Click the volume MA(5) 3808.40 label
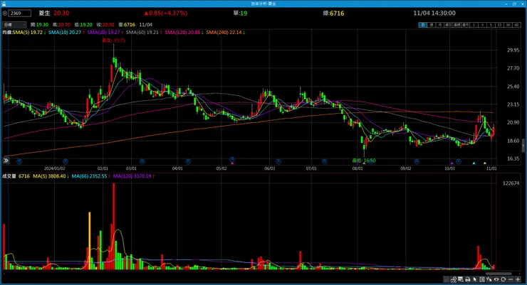The width and height of the screenshot is (527, 285). click(x=51, y=176)
